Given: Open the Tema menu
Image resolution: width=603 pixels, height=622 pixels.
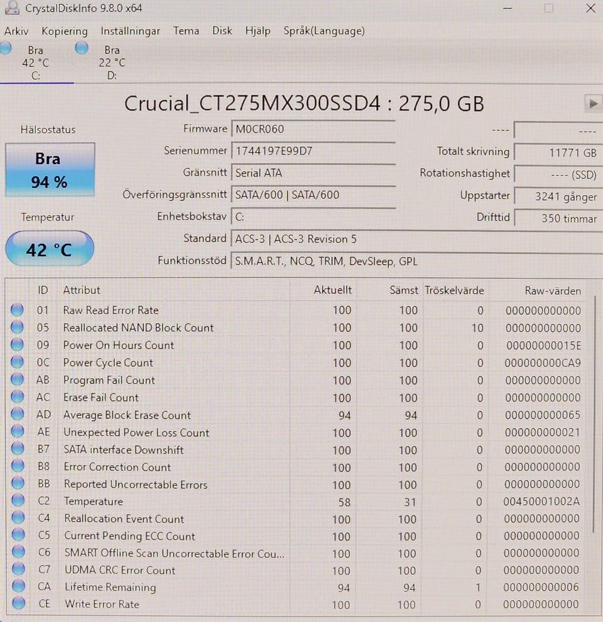Looking at the screenshot, I should (x=186, y=31).
